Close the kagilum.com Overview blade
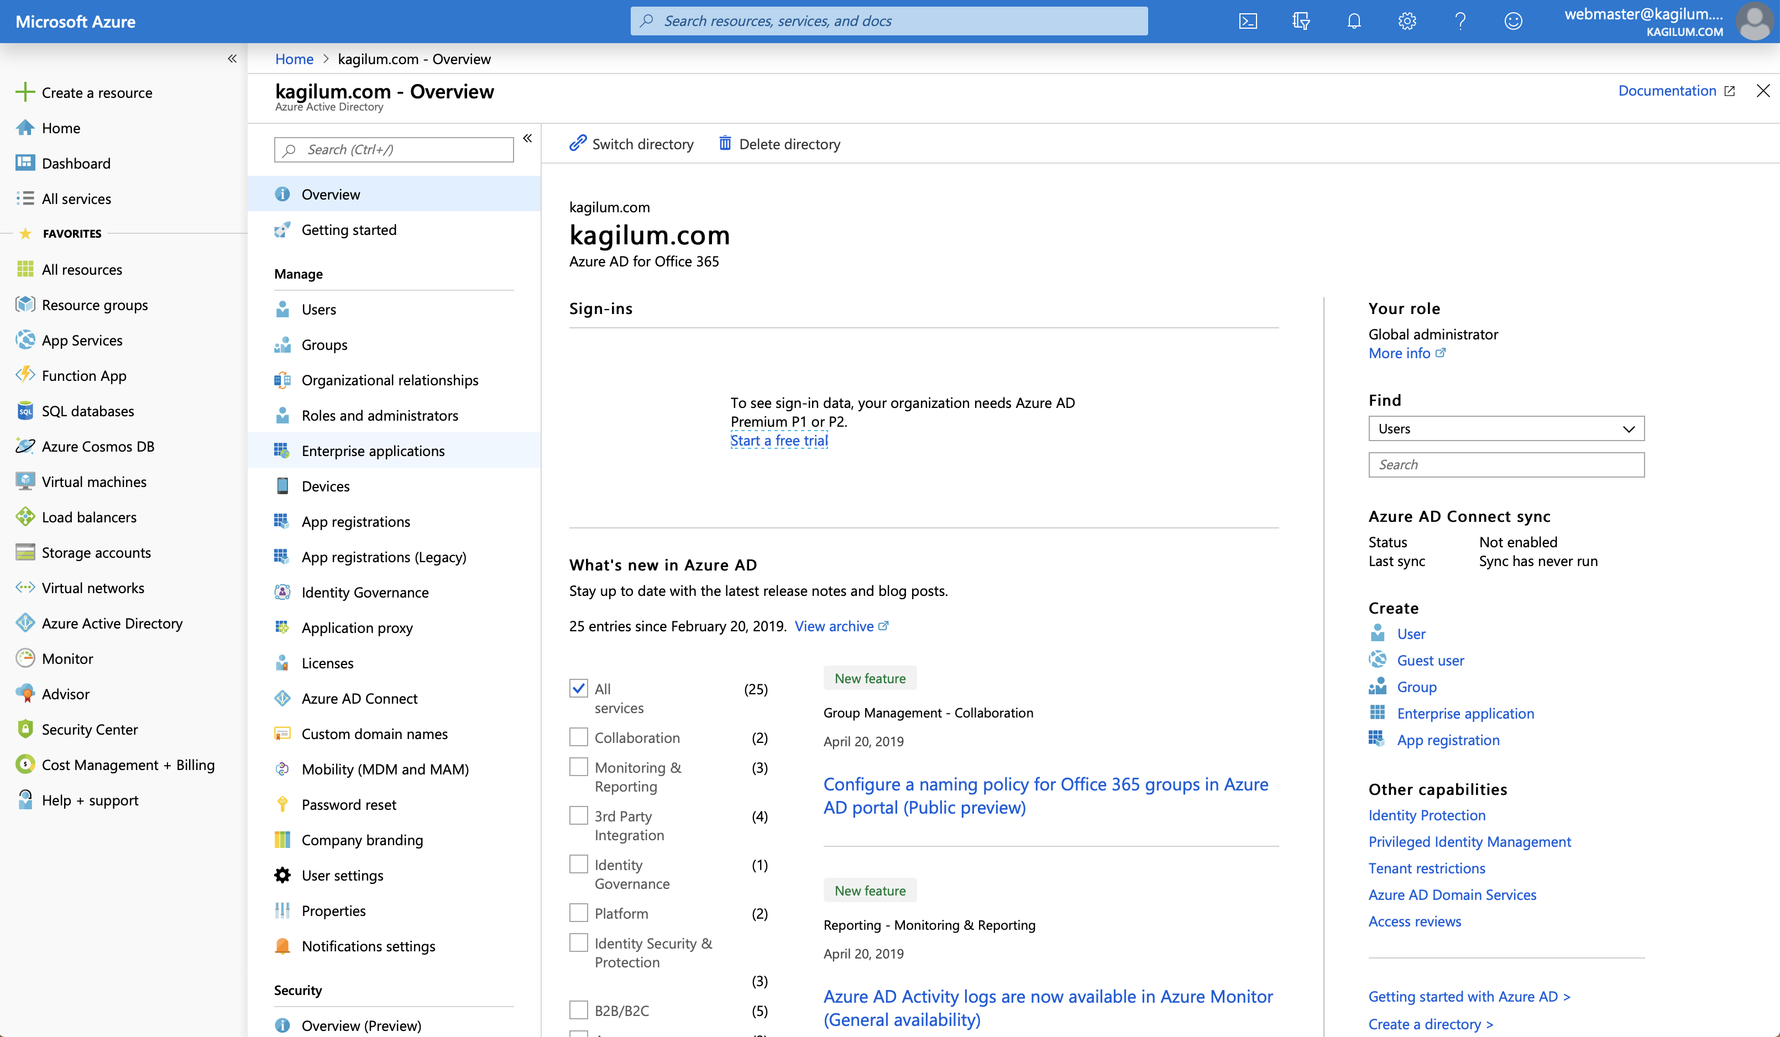The image size is (1780, 1037). click(1762, 91)
